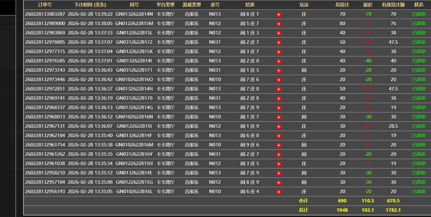Open replay for round GN0102622816M
The image size is (431, 217).
[x=278, y=145]
